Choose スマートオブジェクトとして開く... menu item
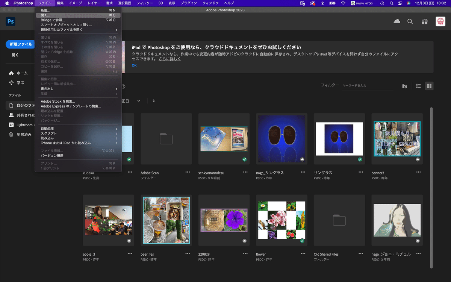 tap(78, 25)
